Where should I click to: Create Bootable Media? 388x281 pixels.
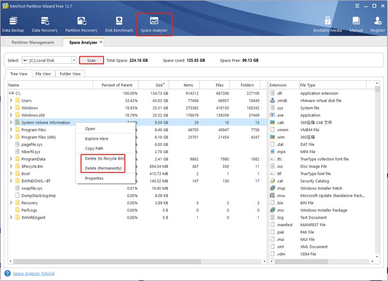[x=327, y=24]
